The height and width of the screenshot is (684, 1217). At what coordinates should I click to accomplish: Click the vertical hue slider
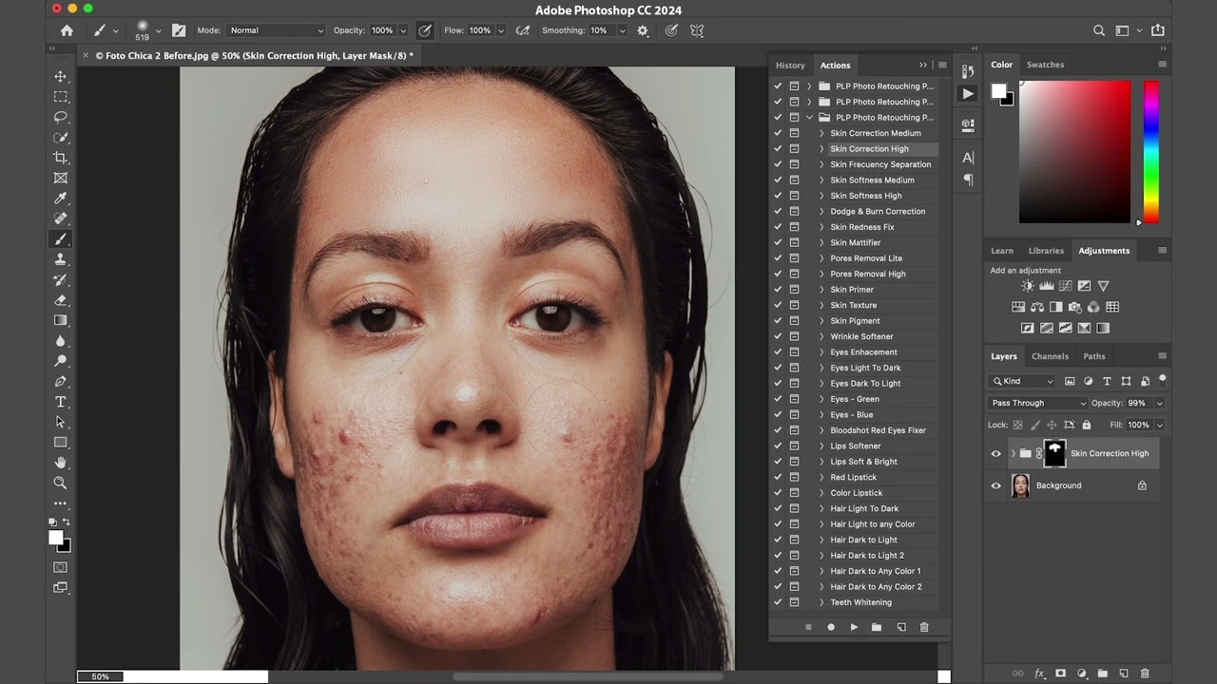click(x=1151, y=152)
